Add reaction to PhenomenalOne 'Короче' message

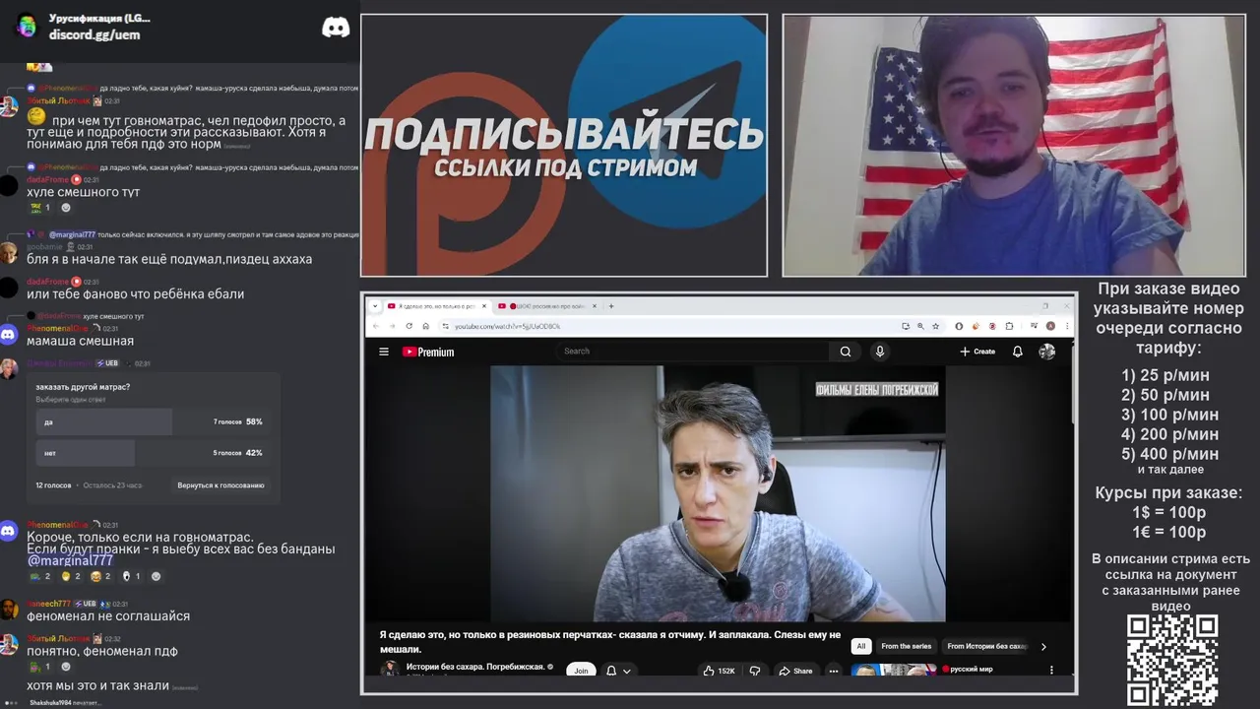click(156, 576)
